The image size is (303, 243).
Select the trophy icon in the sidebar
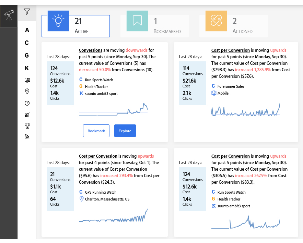tap(27, 126)
